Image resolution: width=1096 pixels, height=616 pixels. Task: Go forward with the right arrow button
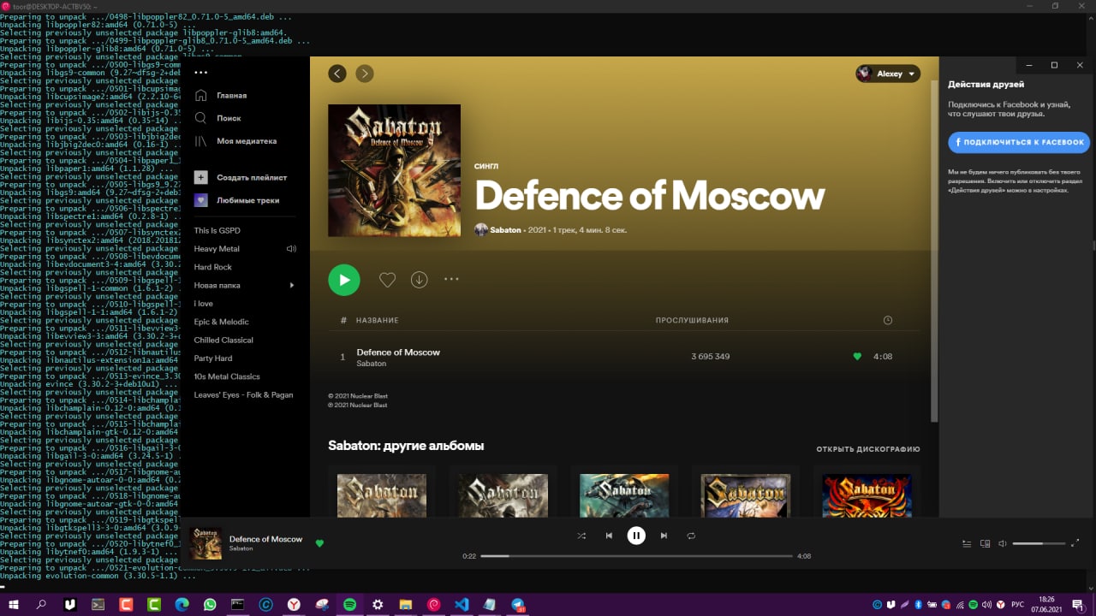coord(365,74)
